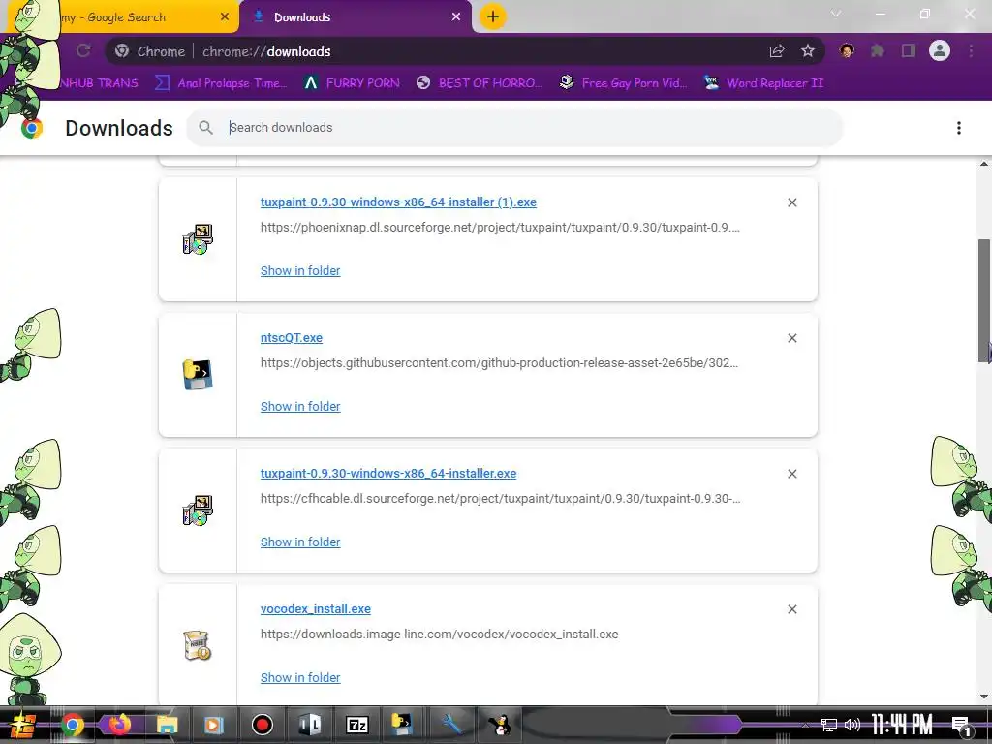
Task: Click the share this page icon in address bar
Action: point(777,51)
